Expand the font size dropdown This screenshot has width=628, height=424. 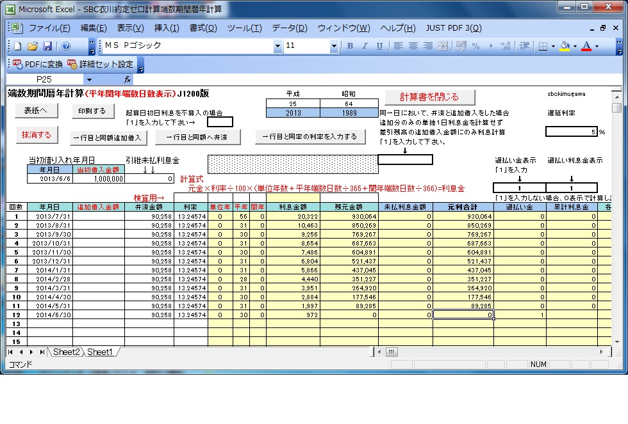[334, 46]
